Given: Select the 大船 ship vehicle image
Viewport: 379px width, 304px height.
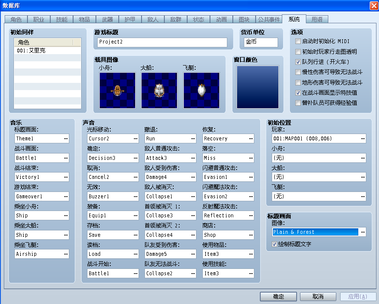Looking at the screenshot, I should click(159, 90).
